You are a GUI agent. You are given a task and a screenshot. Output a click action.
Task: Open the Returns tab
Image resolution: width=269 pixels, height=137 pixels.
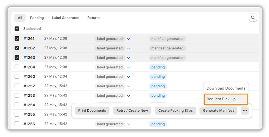94,18
